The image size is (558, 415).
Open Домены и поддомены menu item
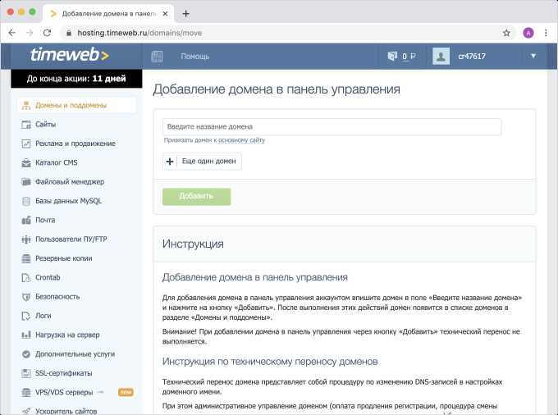[x=76, y=105]
